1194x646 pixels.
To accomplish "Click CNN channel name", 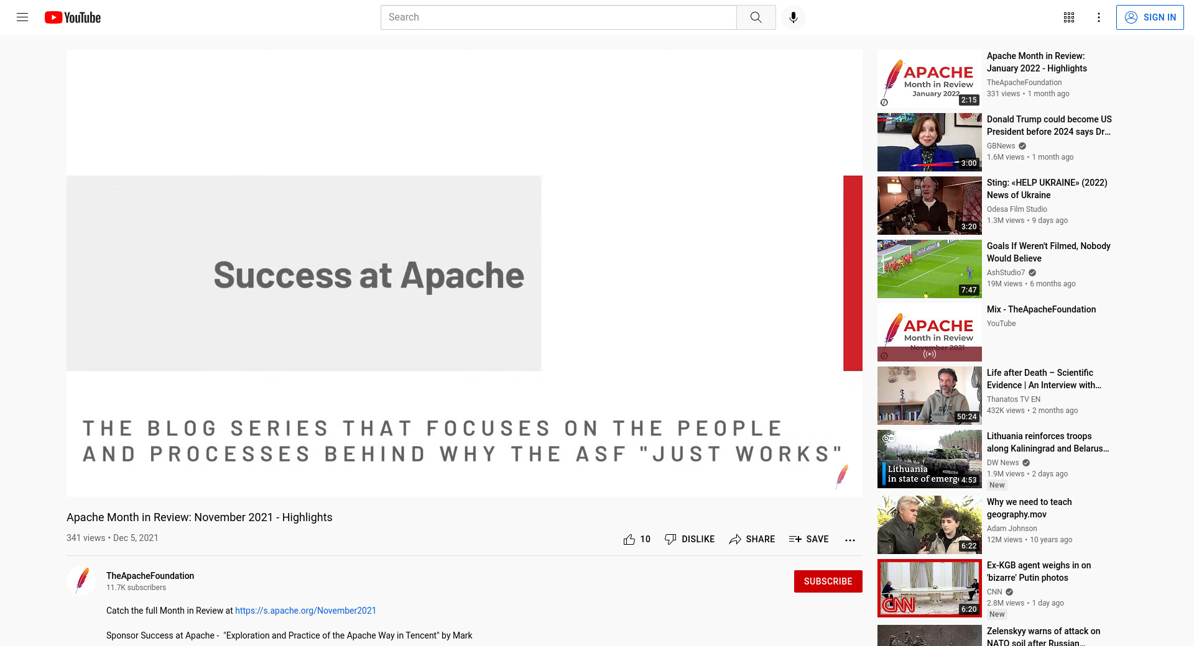I will pos(994,592).
